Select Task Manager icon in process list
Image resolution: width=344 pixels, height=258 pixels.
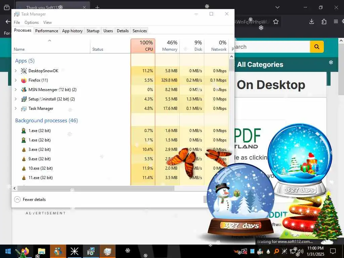24,109
